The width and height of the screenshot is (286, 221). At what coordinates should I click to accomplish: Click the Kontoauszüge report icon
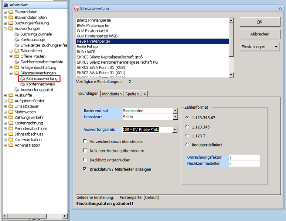pyautogui.click(x=17, y=40)
